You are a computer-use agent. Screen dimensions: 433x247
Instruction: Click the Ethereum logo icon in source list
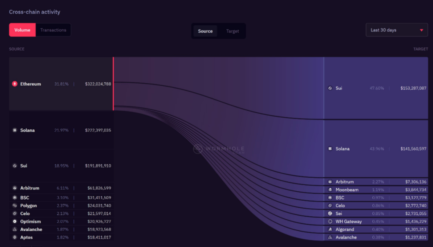tap(15, 84)
